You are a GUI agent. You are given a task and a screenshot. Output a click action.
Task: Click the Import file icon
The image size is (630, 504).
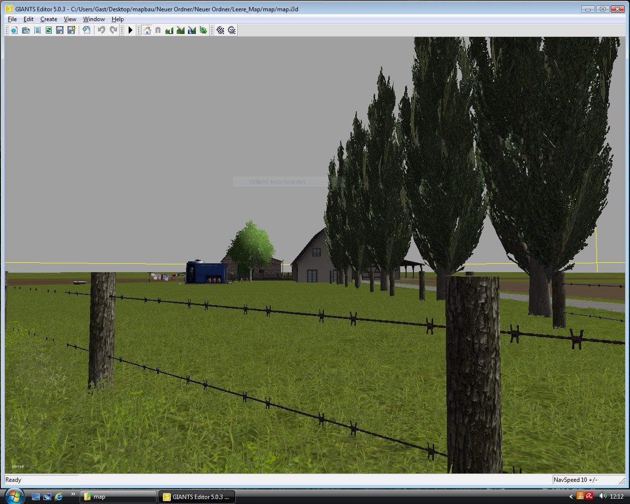[x=87, y=31]
